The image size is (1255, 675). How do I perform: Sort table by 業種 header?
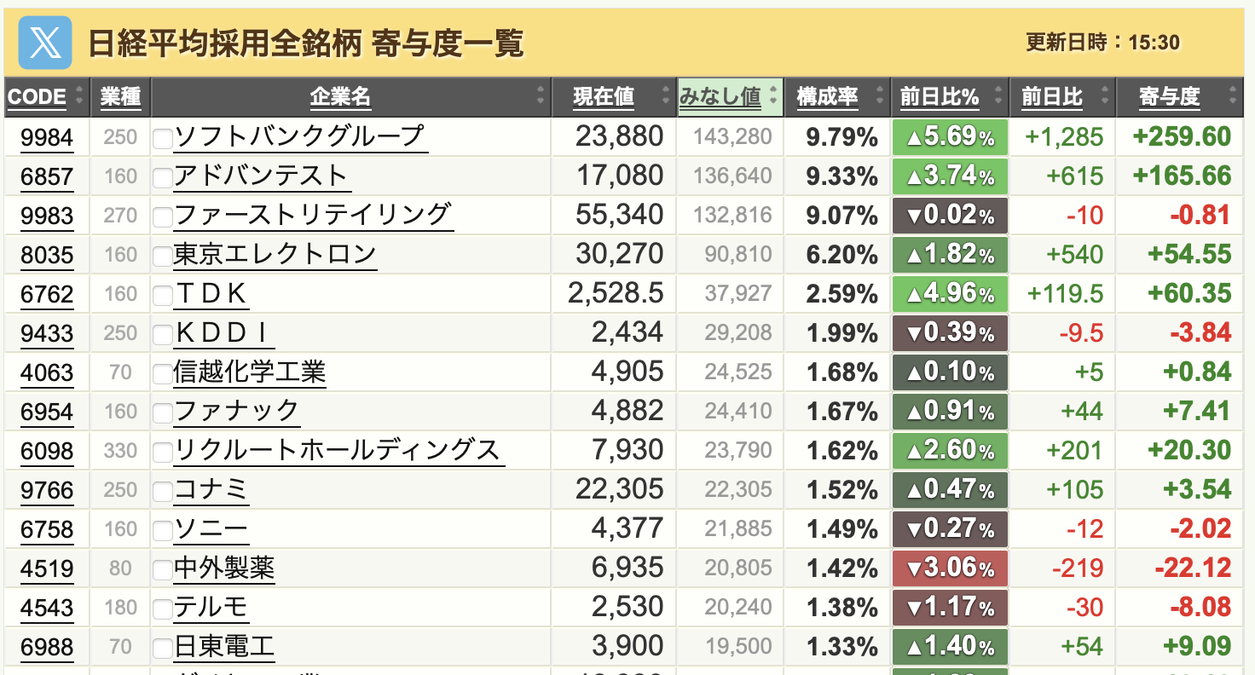point(120,97)
